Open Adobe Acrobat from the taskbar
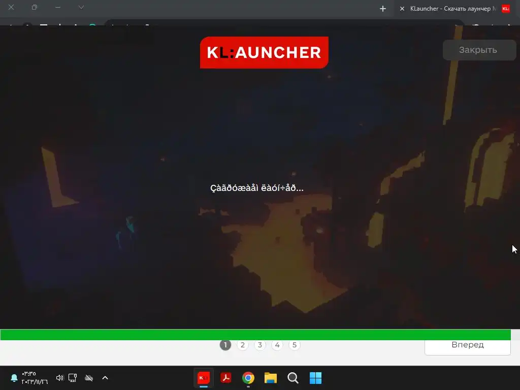 (x=226, y=378)
